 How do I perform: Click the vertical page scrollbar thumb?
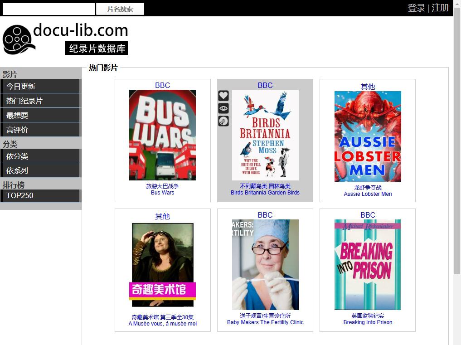click(457, 141)
